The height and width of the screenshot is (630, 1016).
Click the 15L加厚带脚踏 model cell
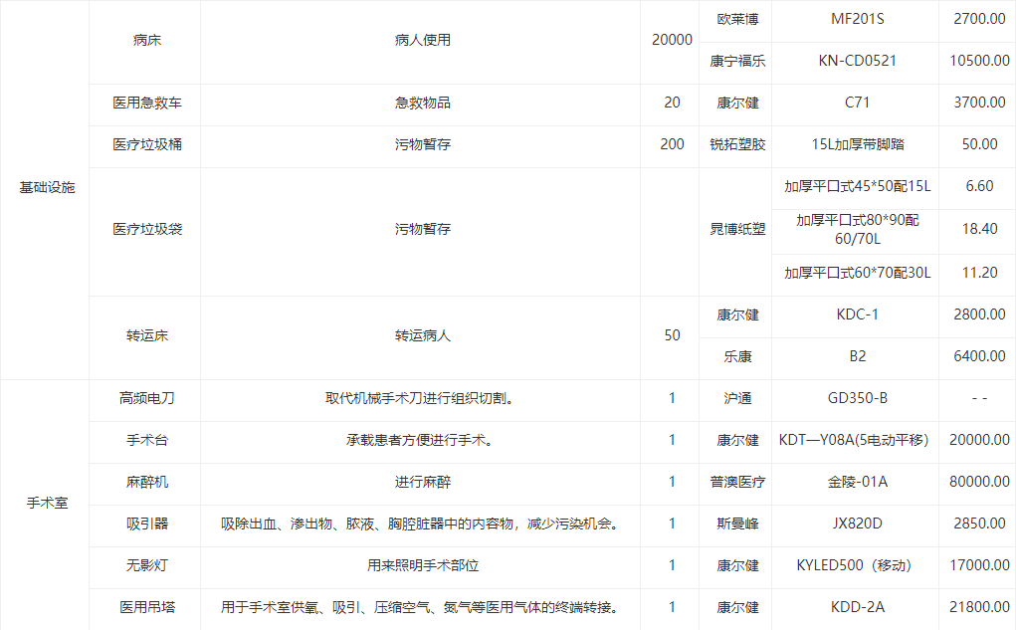click(857, 144)
